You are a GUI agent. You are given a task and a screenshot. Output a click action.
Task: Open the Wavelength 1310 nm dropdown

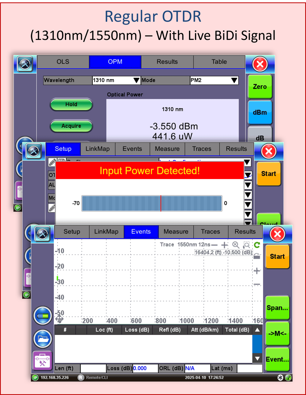(116, 80)
